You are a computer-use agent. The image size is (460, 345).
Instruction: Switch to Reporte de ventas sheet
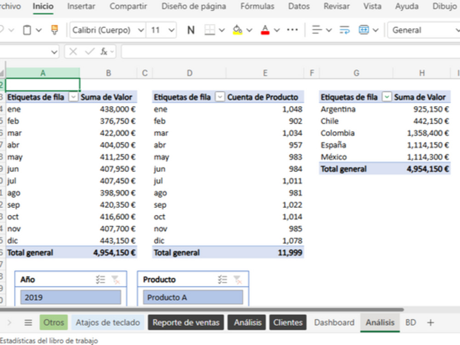tap(186, 322)
